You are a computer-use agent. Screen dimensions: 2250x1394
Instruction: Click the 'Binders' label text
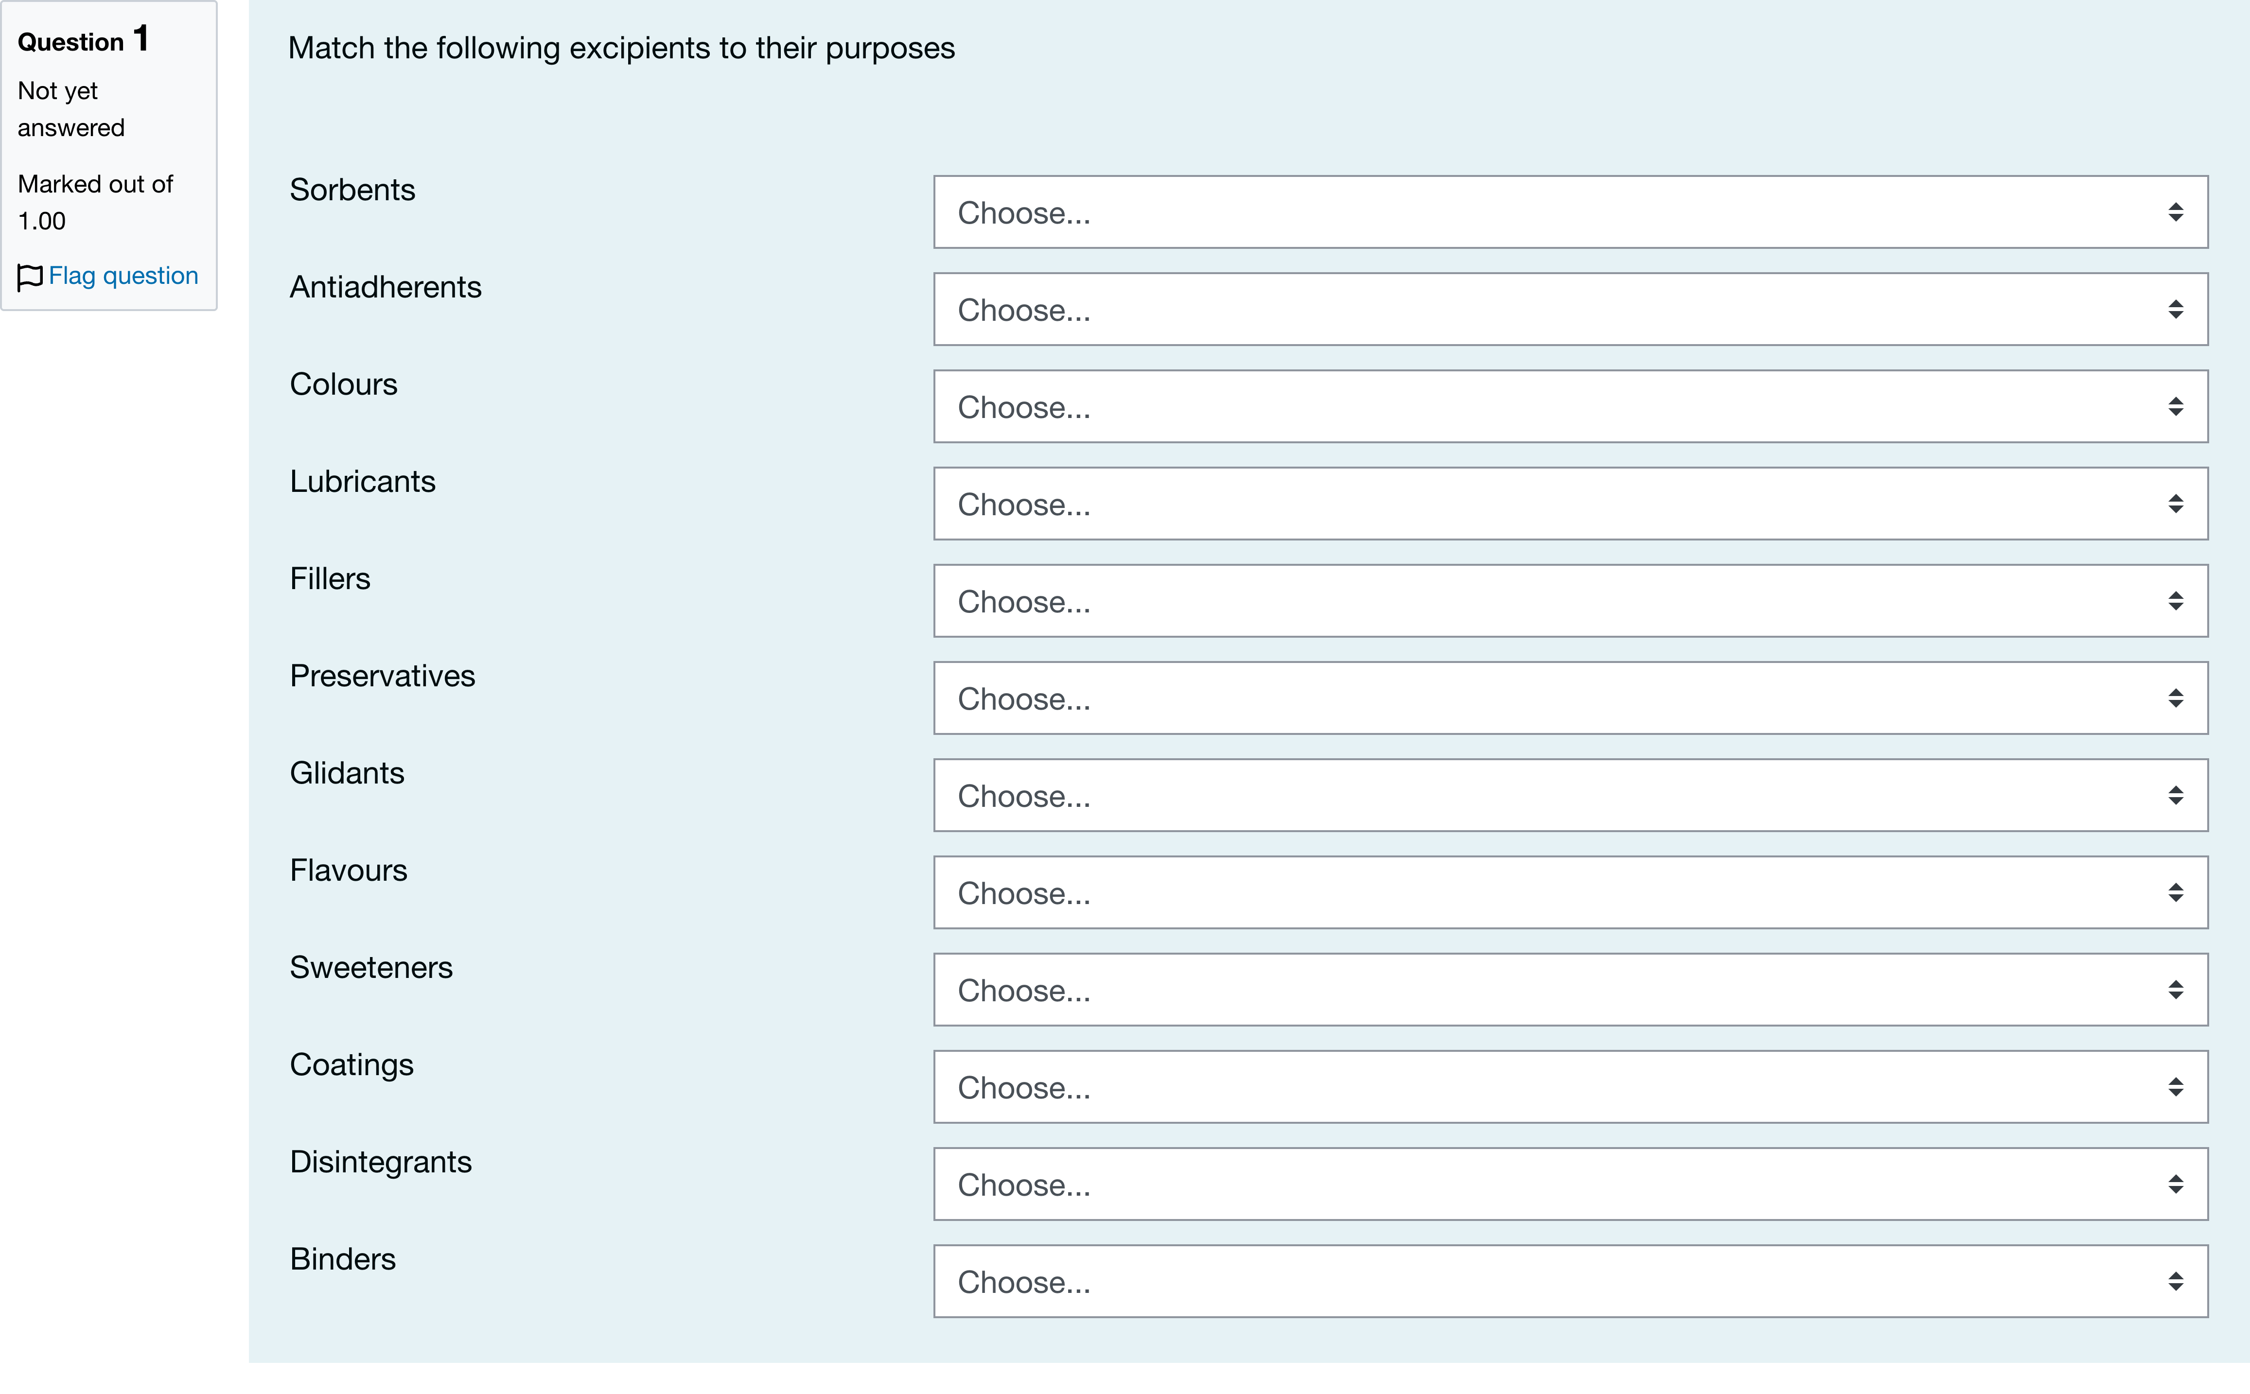[x=343, y=1259]
